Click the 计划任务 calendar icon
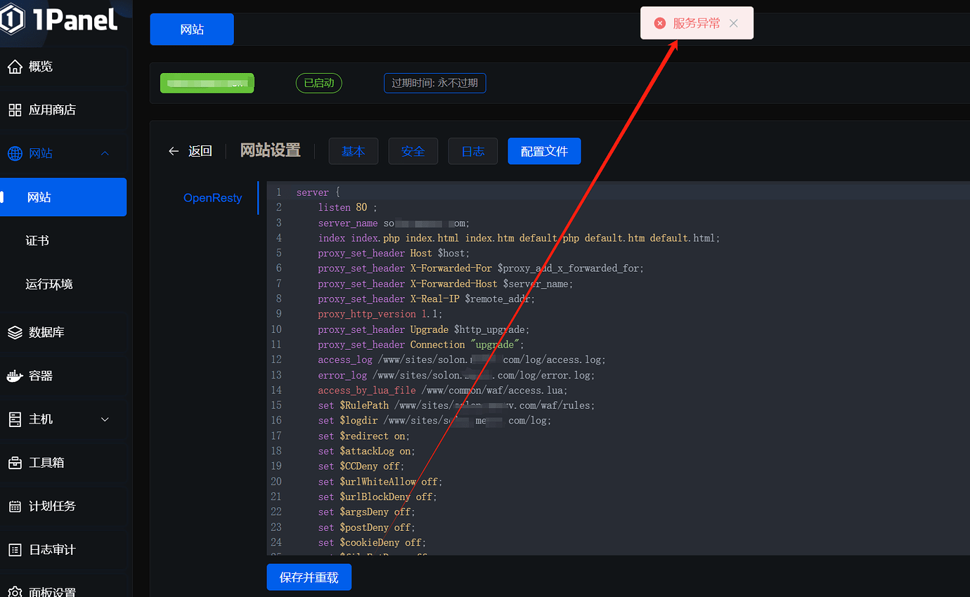The image size is (970, 597). pos(15,506)
